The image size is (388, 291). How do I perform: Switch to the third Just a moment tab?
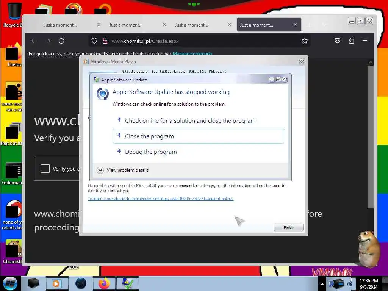click(191, 25)
